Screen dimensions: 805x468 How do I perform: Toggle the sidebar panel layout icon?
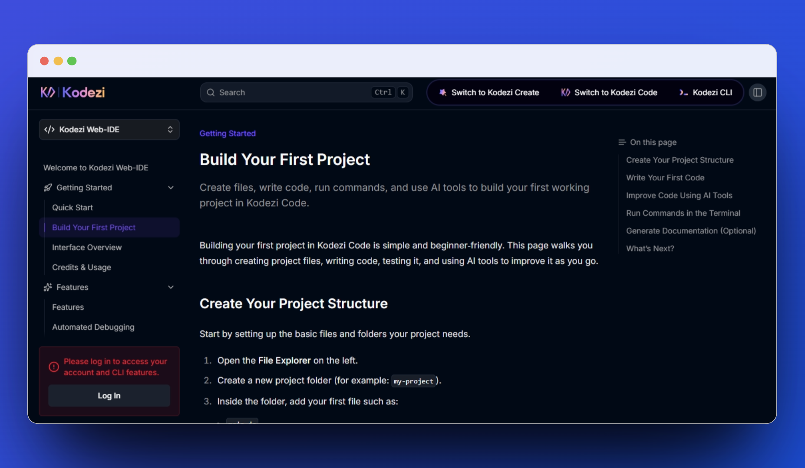pos(758,92)
